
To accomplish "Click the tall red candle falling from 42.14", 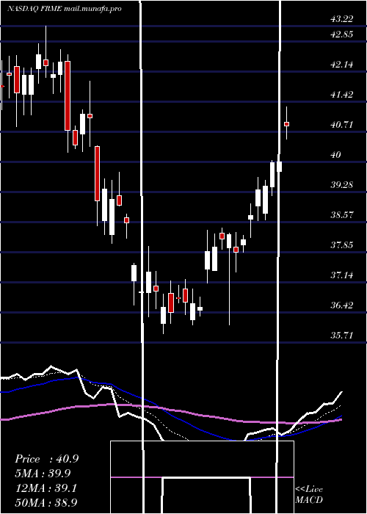I will pyautogui.click(x=68, y=95).
